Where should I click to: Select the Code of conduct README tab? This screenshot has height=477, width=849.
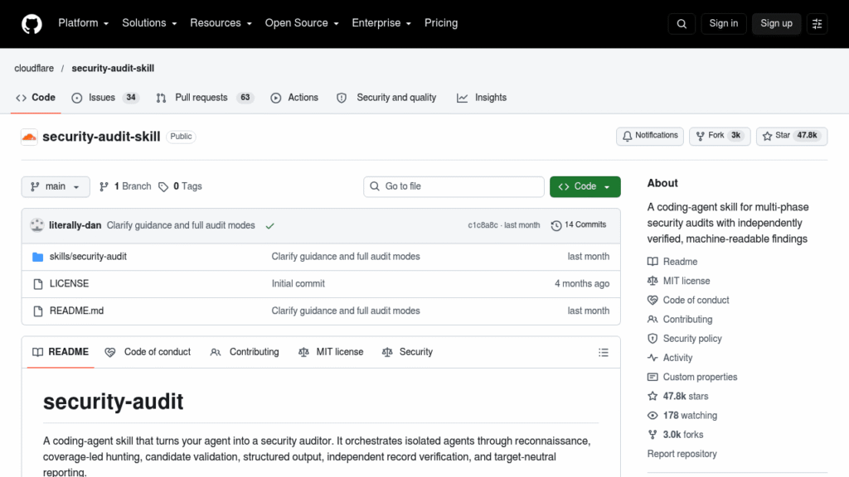click(148, 352)
